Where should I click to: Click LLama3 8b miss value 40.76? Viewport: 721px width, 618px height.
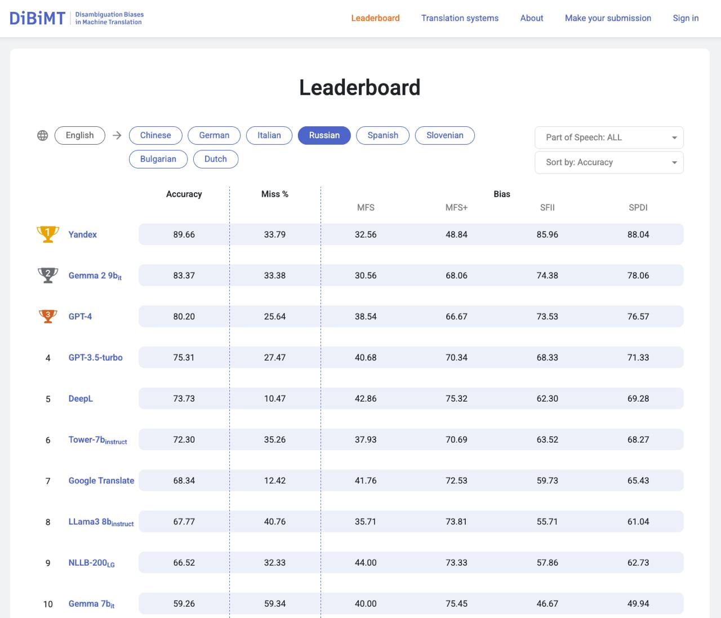point(275,522)
